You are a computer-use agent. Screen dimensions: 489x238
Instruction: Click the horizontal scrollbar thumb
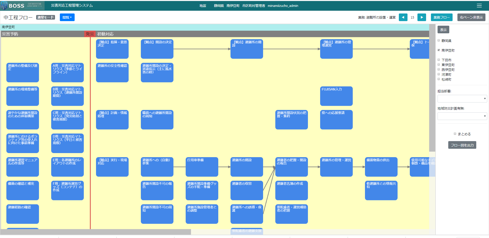coord(96,232)
